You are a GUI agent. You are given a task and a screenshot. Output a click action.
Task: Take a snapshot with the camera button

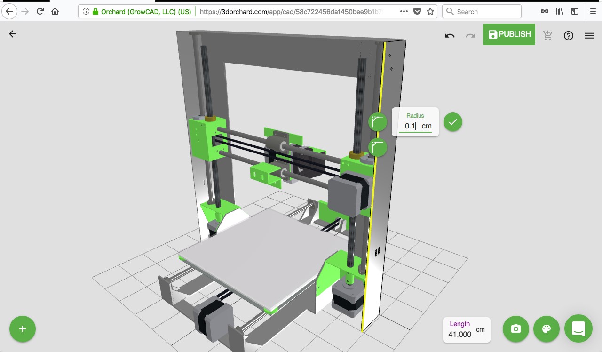click(516, 329)
